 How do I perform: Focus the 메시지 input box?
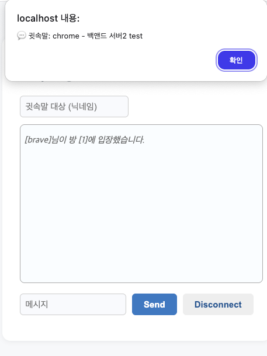click(x=73, y=304)
